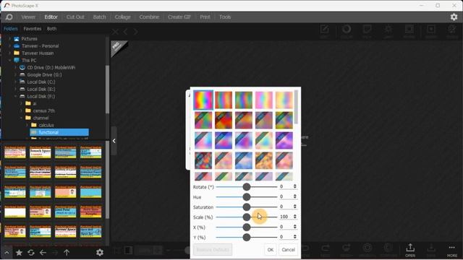
Task: Close current image with the X icon
Action: point(115,32)
